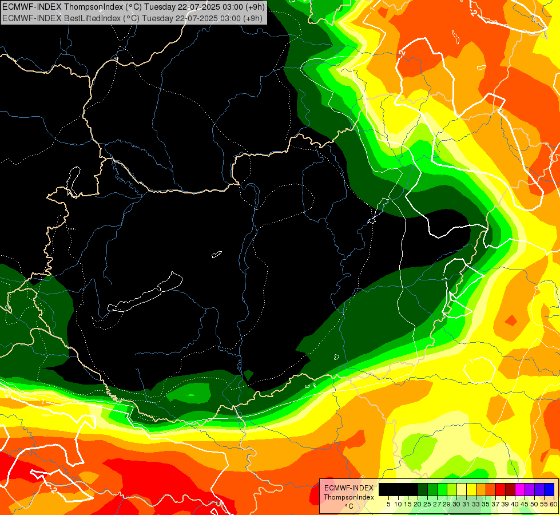Screen dimensions: 560x515
Task: Click the BestLiftedIndex title line
Action: (133, 18)
